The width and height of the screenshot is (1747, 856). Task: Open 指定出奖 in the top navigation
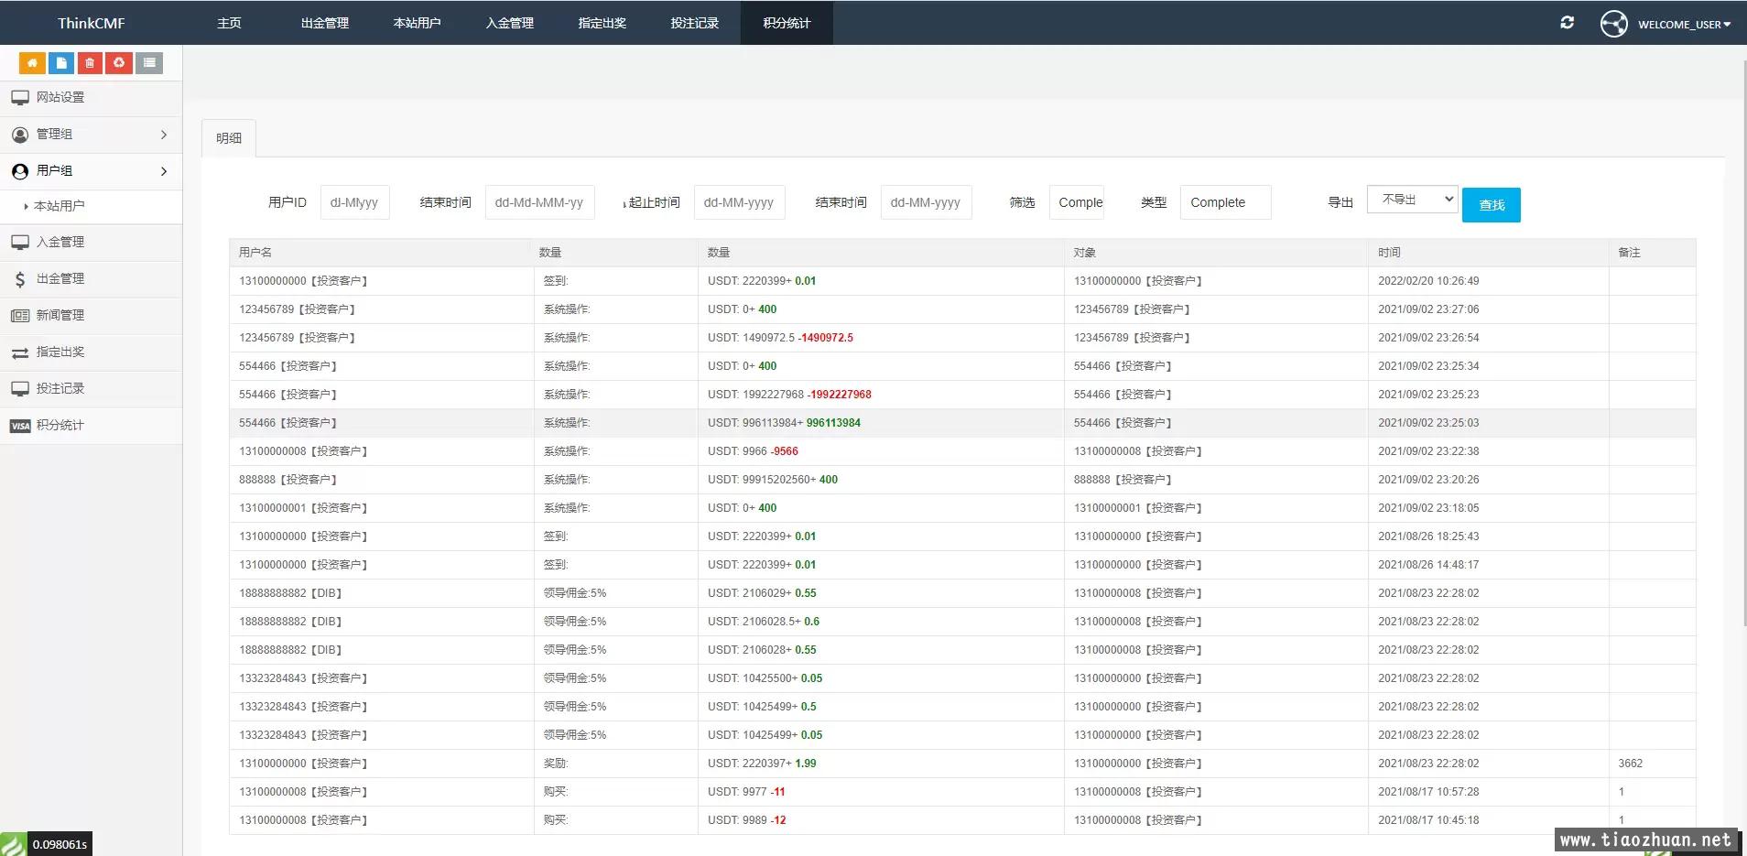602,23
